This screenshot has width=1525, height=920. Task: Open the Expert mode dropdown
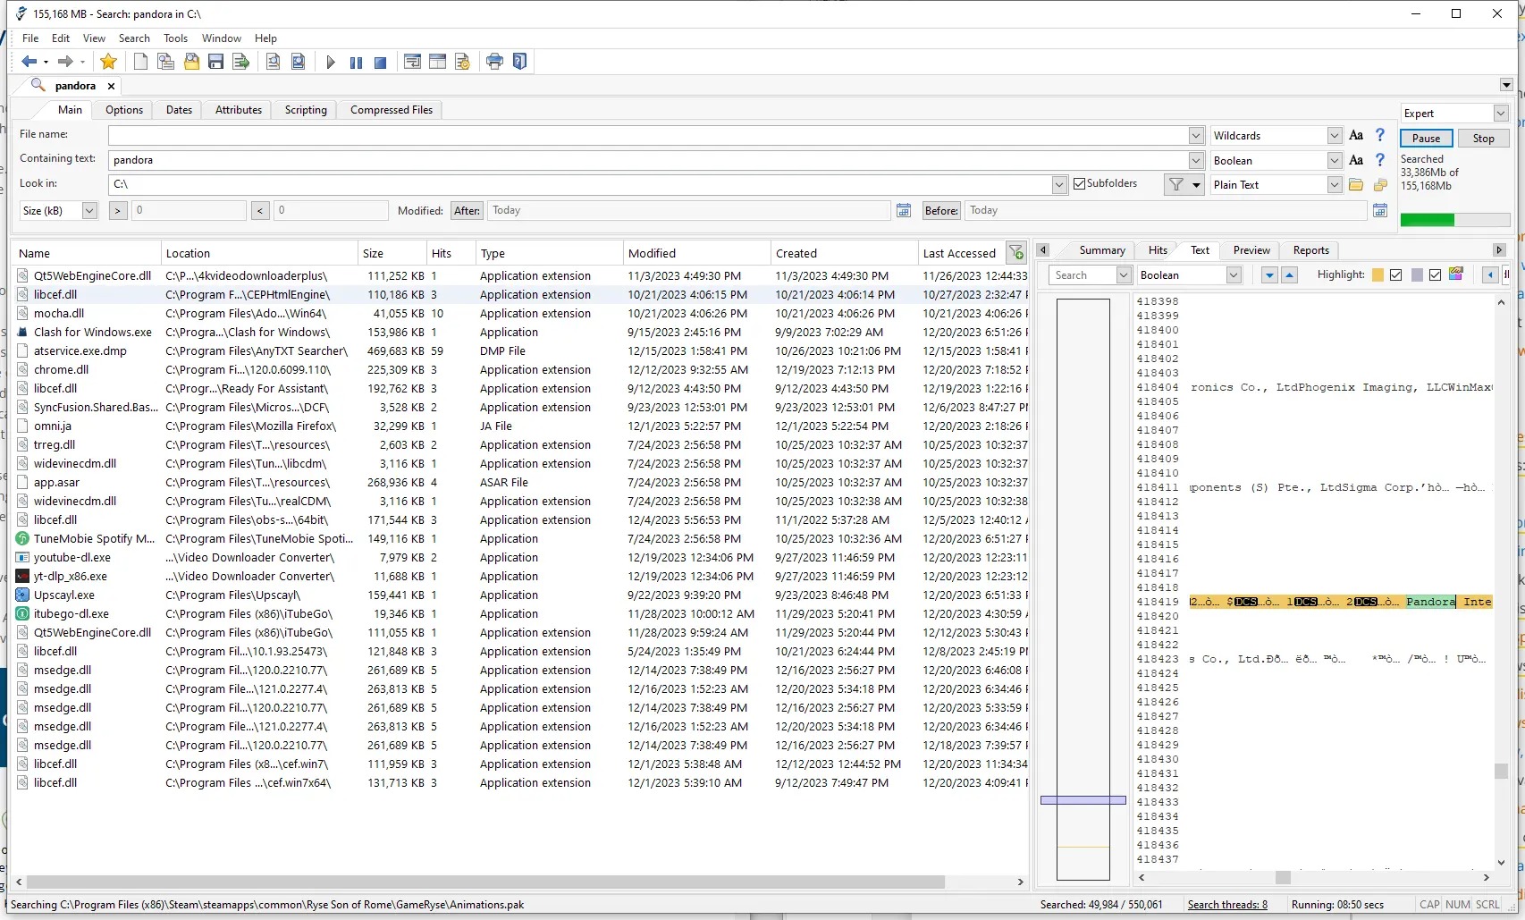click(1501, 114)
